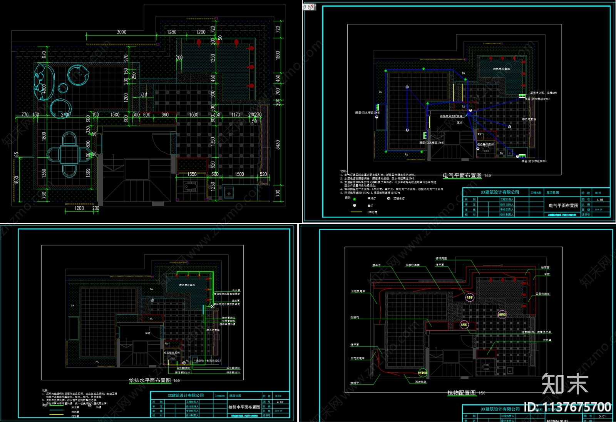Select the 2400 dimension label
Image resolution: width=616 pixels, height=422 pixels.
click(65, 115)
